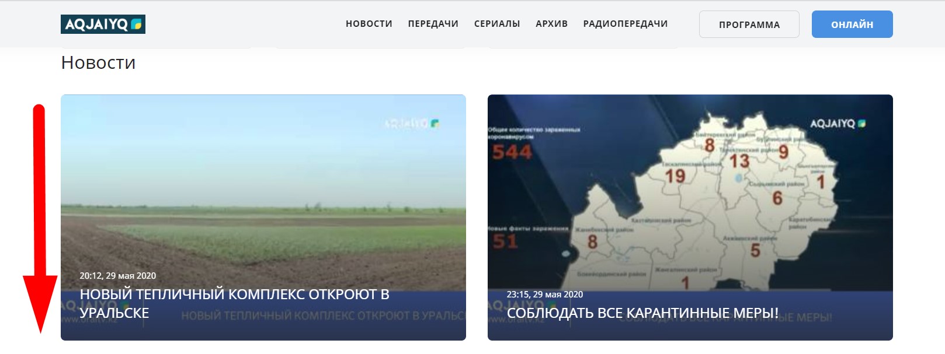This screenshot has width=945, height=354.
Task: Click the number 19 on the map
Action: [x=675, y=176]
